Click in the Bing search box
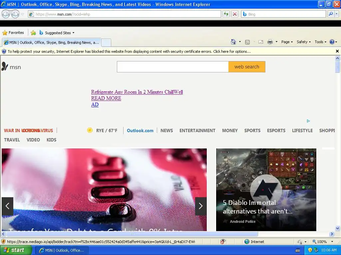 pyautogui.click(x=284, y=14)
